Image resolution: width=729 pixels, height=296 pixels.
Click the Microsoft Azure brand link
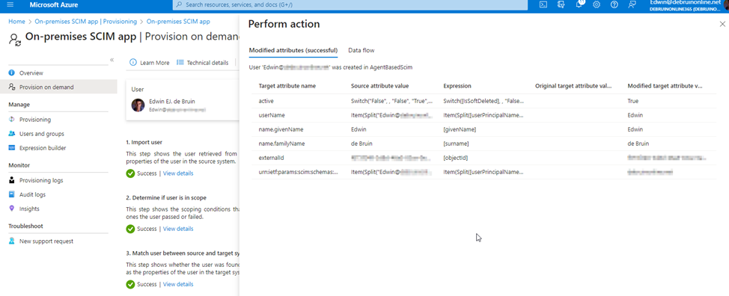point(54,5)
